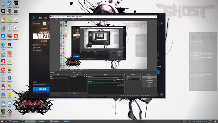Viewport: 218px width, 123px height.
Task: Click 设置 in the OBS controls
Action: click(149, 84)
